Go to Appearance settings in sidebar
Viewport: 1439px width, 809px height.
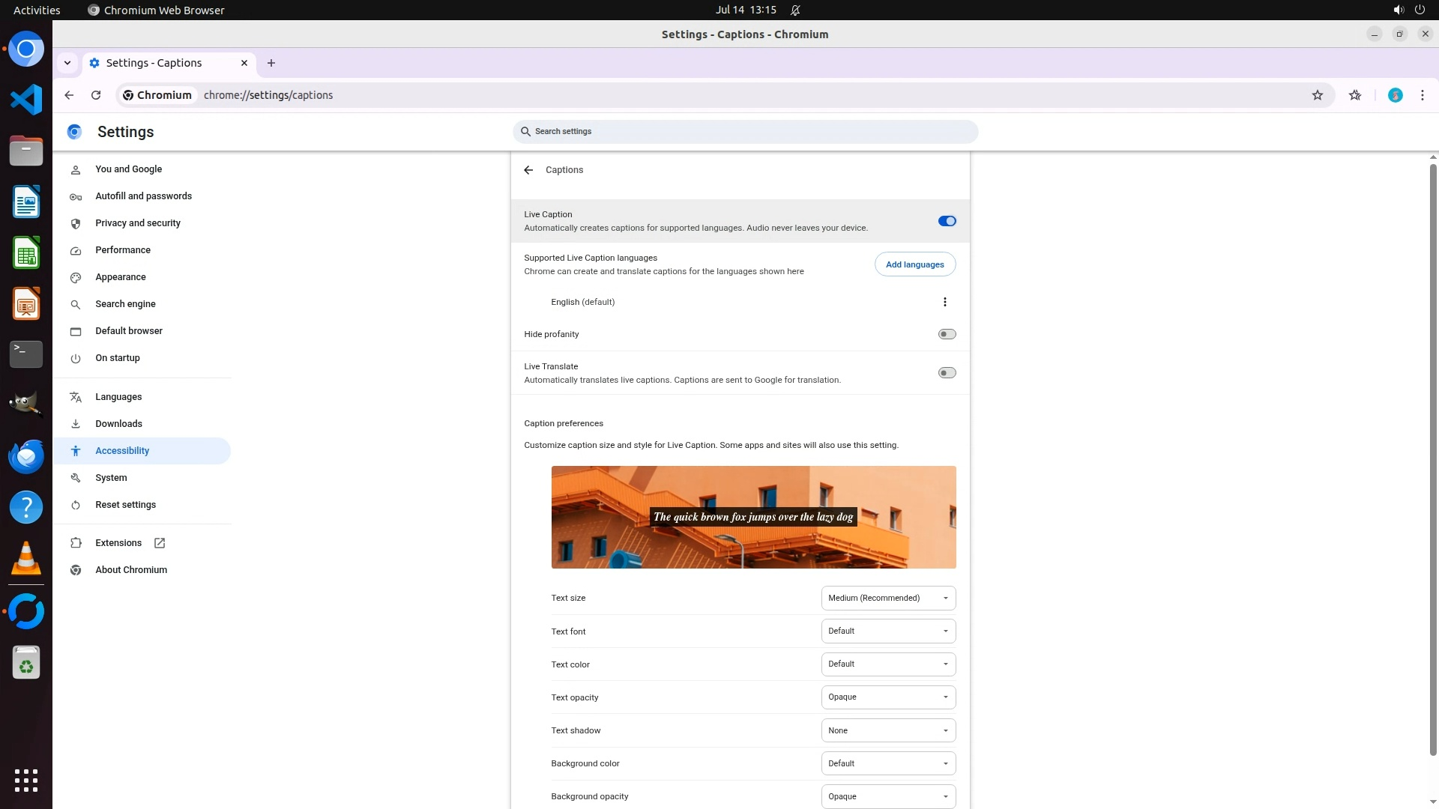tap(120, 277)
